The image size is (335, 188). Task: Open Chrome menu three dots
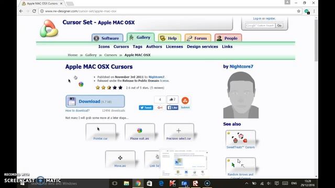click(314, 11)
